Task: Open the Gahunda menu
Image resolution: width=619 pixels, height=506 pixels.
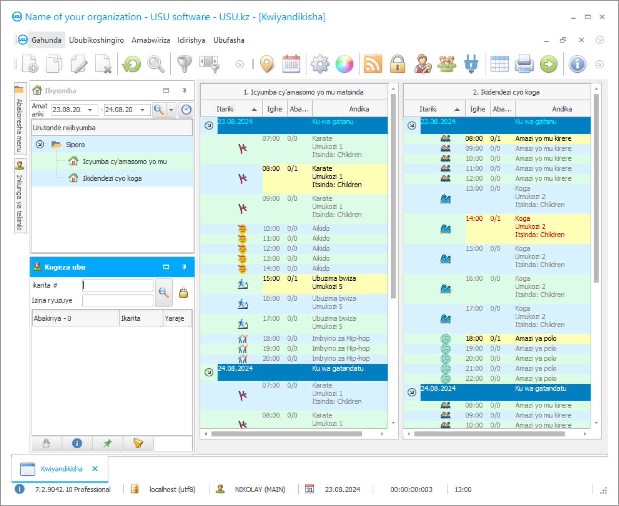Action: tap(46, 40)
